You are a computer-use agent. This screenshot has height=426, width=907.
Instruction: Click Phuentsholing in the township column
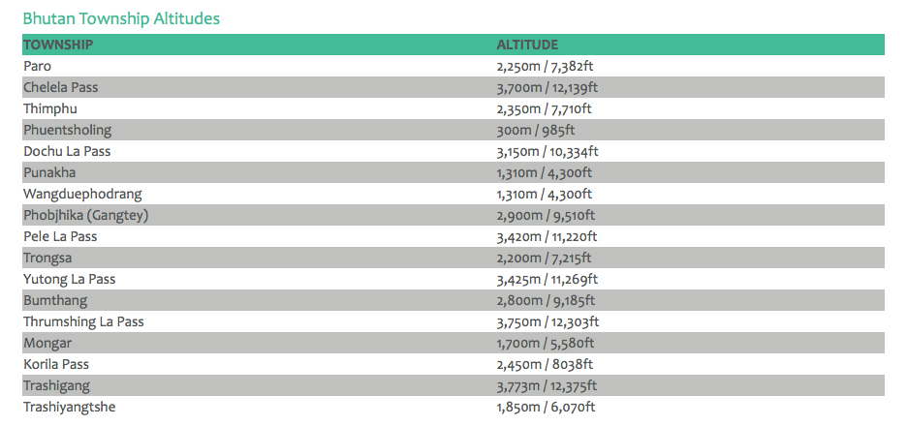point(68,130)
